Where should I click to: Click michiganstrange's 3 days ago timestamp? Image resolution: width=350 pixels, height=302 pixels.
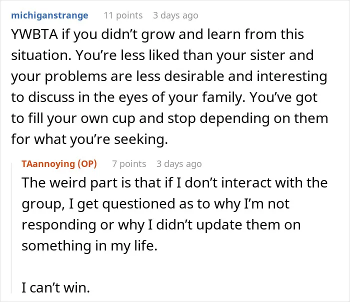click(x=175, y=15)
